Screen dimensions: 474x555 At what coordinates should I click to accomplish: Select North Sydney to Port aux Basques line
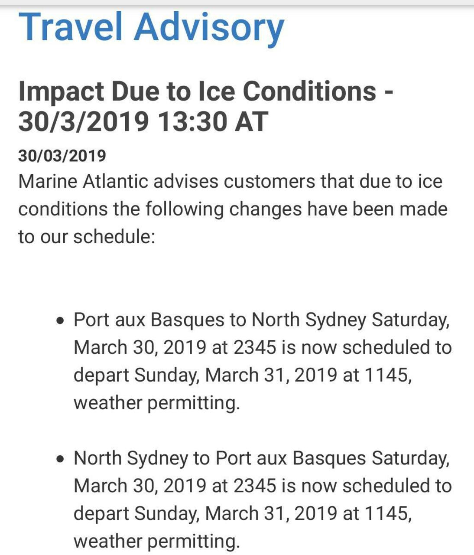pyautogui.click(x=262, y=458)
